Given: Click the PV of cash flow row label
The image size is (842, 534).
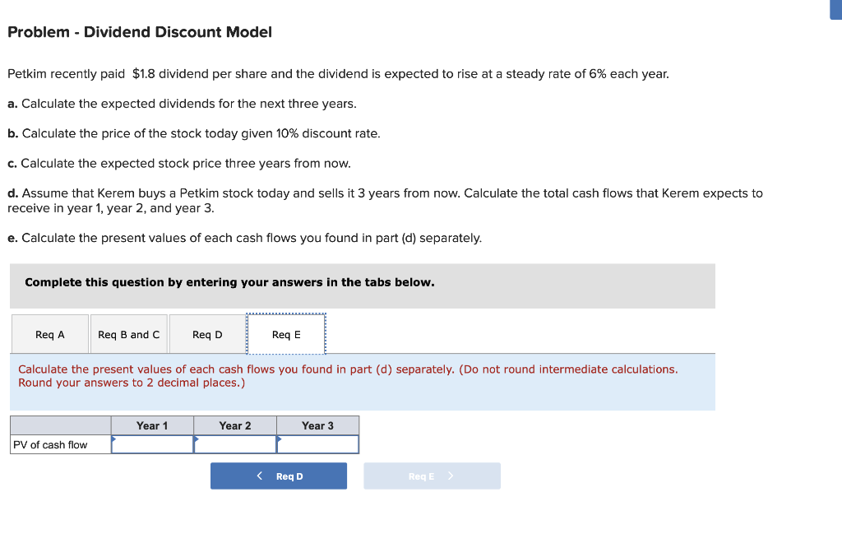Looking at the screenshot, I should pyautogui.click(x=51, y=444).
